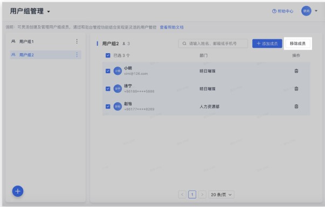This screenshot has height=207, width=325.
Task: Open the more options for 用户组2
Action: tap(77, 55)
